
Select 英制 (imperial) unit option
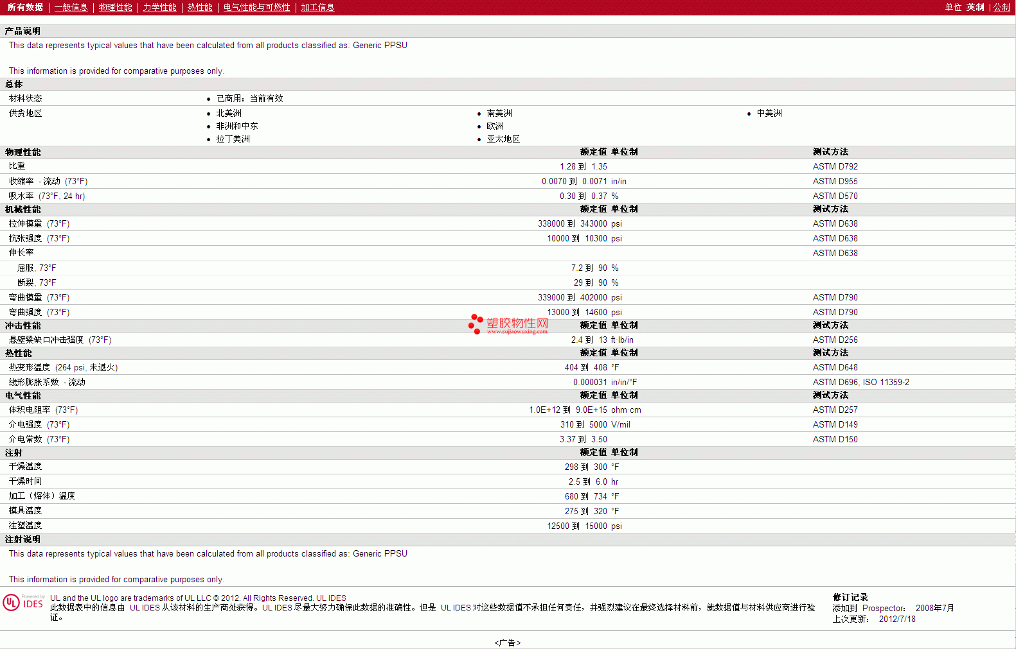pos(975,8)
